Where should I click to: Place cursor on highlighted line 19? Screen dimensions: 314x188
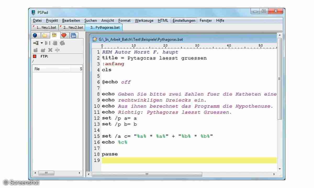point(188,160)
